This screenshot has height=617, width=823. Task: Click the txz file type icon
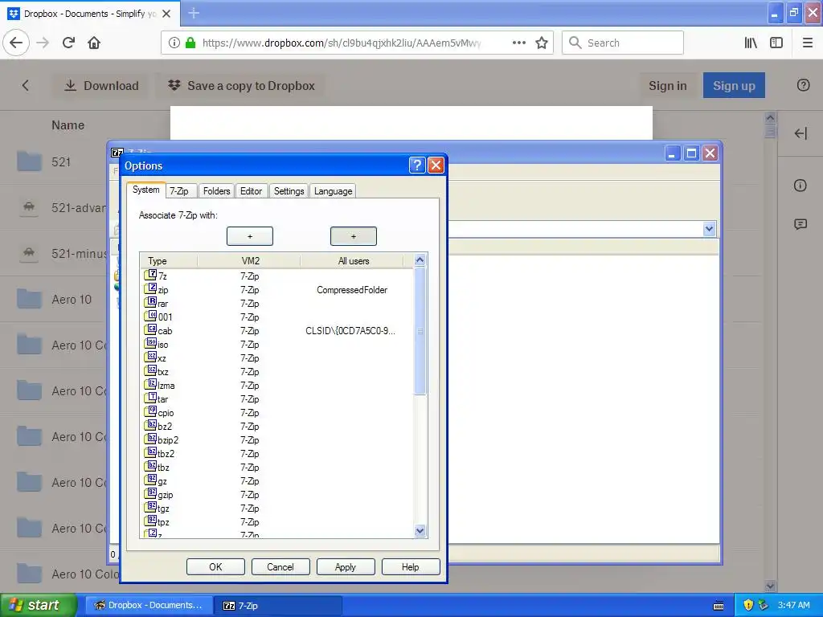click(x=150, y=370)
